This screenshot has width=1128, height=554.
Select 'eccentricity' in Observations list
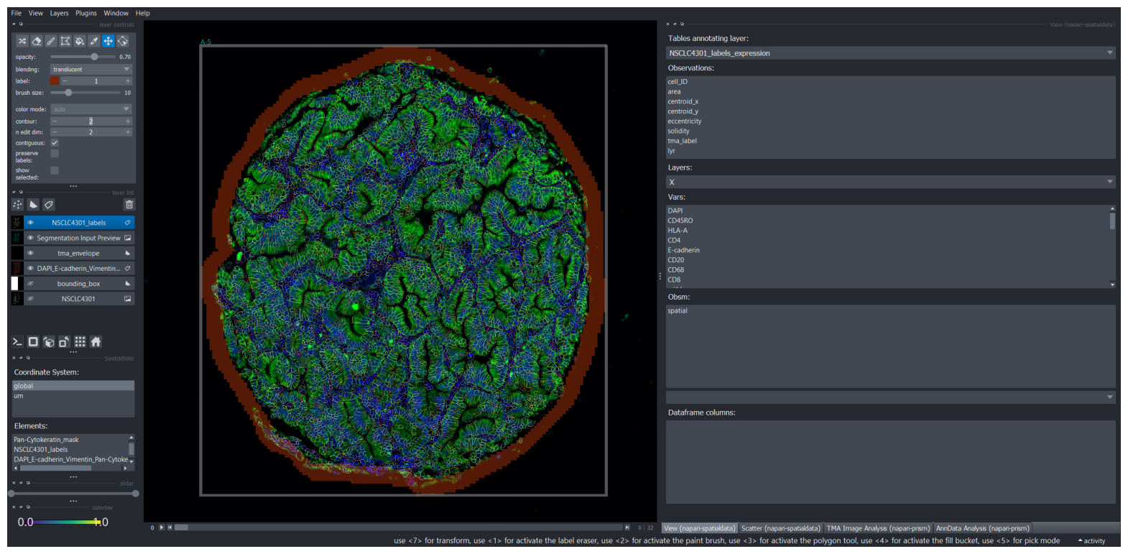click(684, 121)
